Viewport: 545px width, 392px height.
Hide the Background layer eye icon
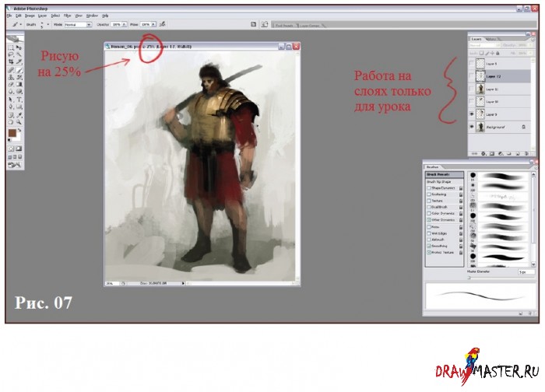(471, 127)
